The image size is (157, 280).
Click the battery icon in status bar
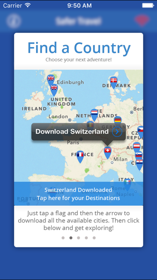(x=148, y=6)
